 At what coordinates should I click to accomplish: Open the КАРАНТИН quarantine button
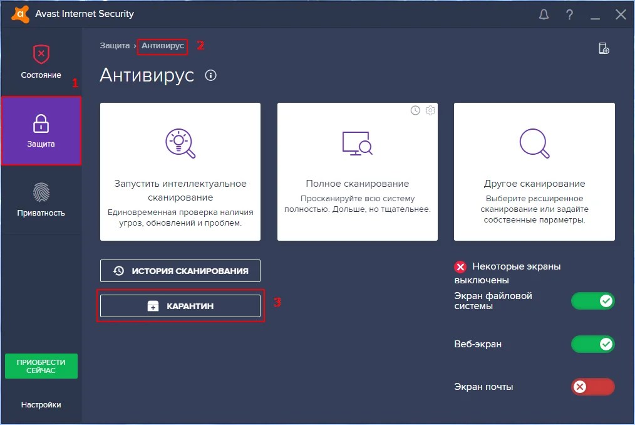[180, 306]
